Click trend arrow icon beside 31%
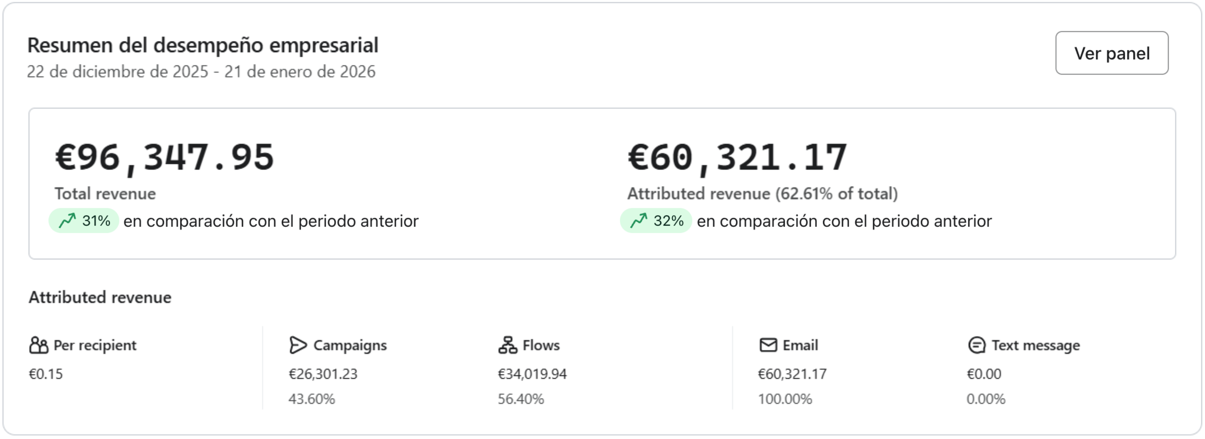Image resolution: width=1205 pixels, height=439 pixels. click(x=67, y=221)
